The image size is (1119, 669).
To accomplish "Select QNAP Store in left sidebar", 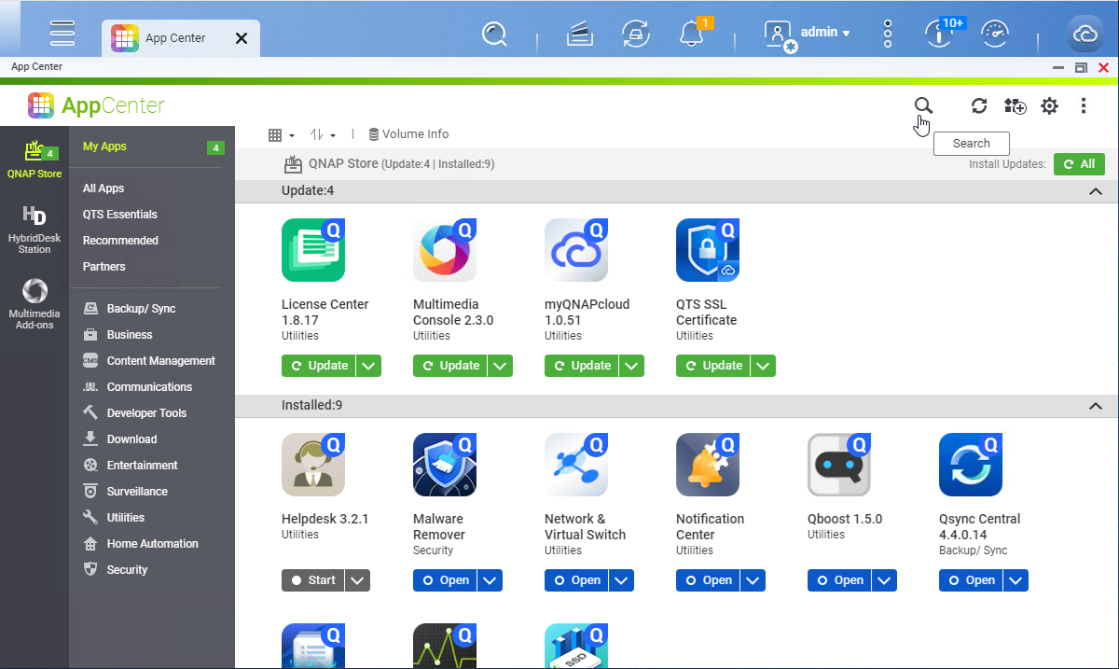I will coord(35,159).
